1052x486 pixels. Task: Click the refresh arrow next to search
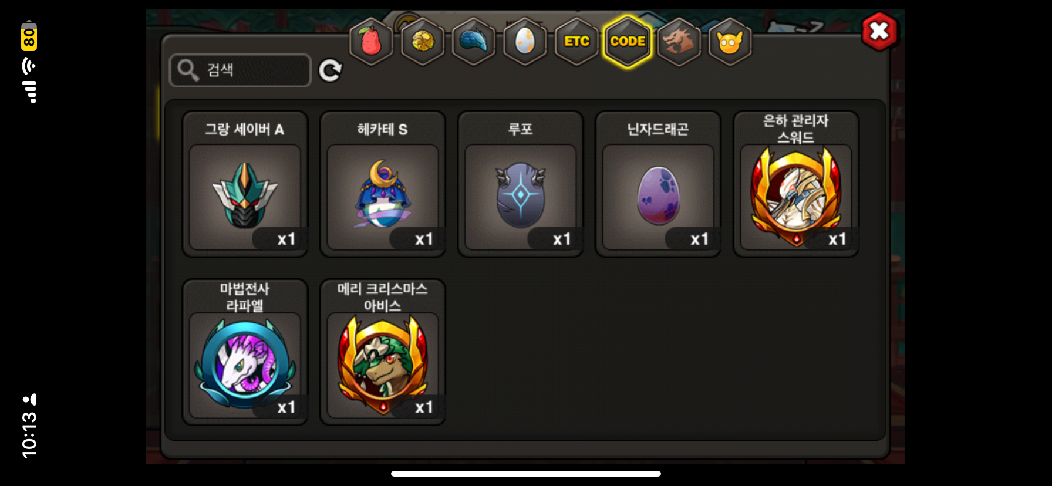[331, 70]
